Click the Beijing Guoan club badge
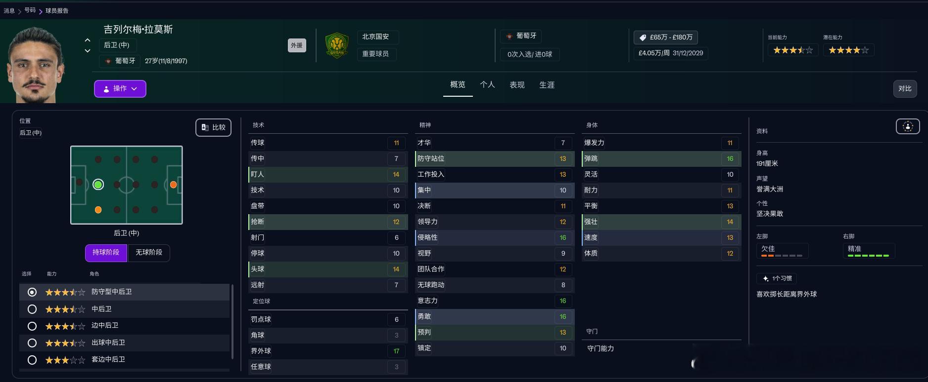This screenshot has width=928, height=382. pyautogui.click(x=337, y=45)
